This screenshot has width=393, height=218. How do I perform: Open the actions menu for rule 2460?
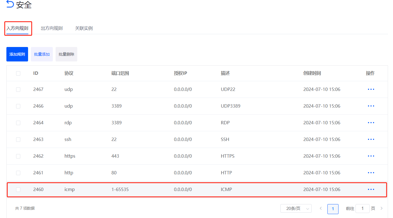371,189
